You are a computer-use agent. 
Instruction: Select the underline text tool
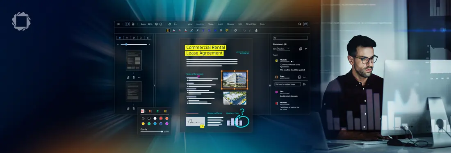[174, 30]
